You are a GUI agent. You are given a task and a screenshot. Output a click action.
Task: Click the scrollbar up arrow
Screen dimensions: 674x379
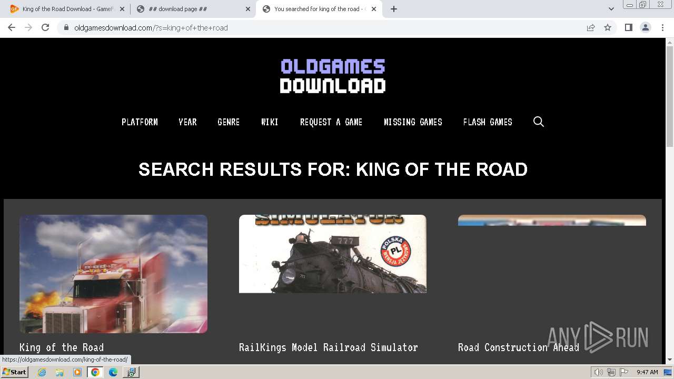[x=670, y=42]
